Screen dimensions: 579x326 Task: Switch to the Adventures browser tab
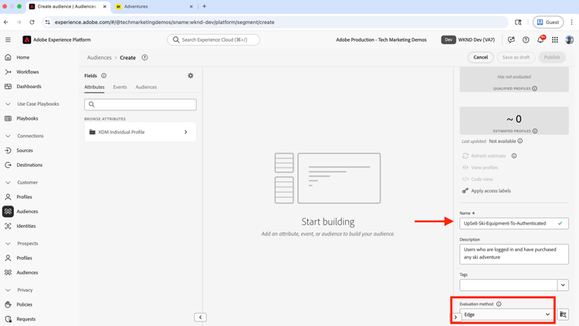tap(154, 6)
